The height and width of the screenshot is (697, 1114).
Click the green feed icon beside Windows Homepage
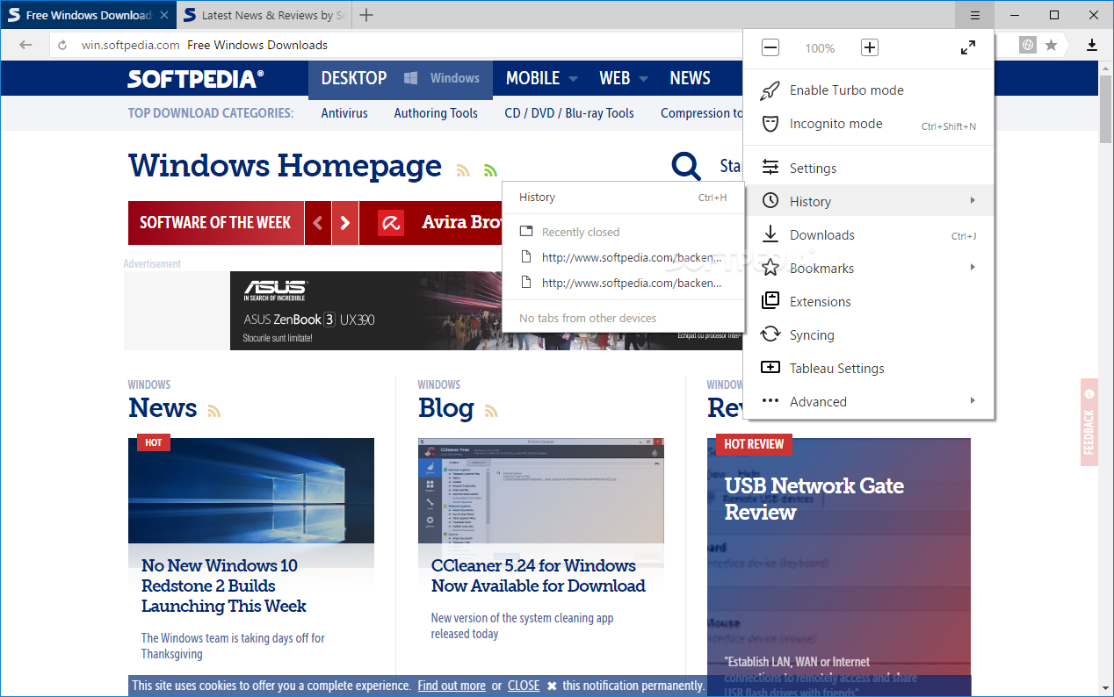pyautogui.click(x=490, y=170)
